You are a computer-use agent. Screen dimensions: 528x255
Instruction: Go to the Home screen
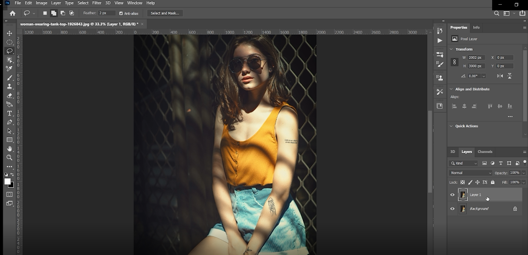point(13,13)
